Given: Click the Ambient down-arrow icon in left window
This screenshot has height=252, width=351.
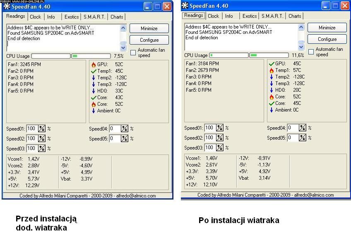Looking at the screenshot, I should click(94, 111).
